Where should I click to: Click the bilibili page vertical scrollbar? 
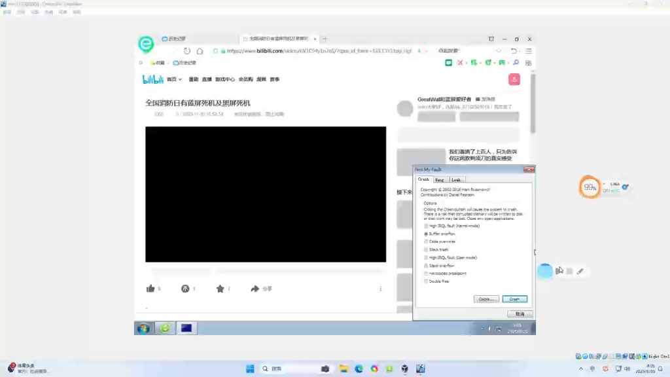[x=533, y=103]
